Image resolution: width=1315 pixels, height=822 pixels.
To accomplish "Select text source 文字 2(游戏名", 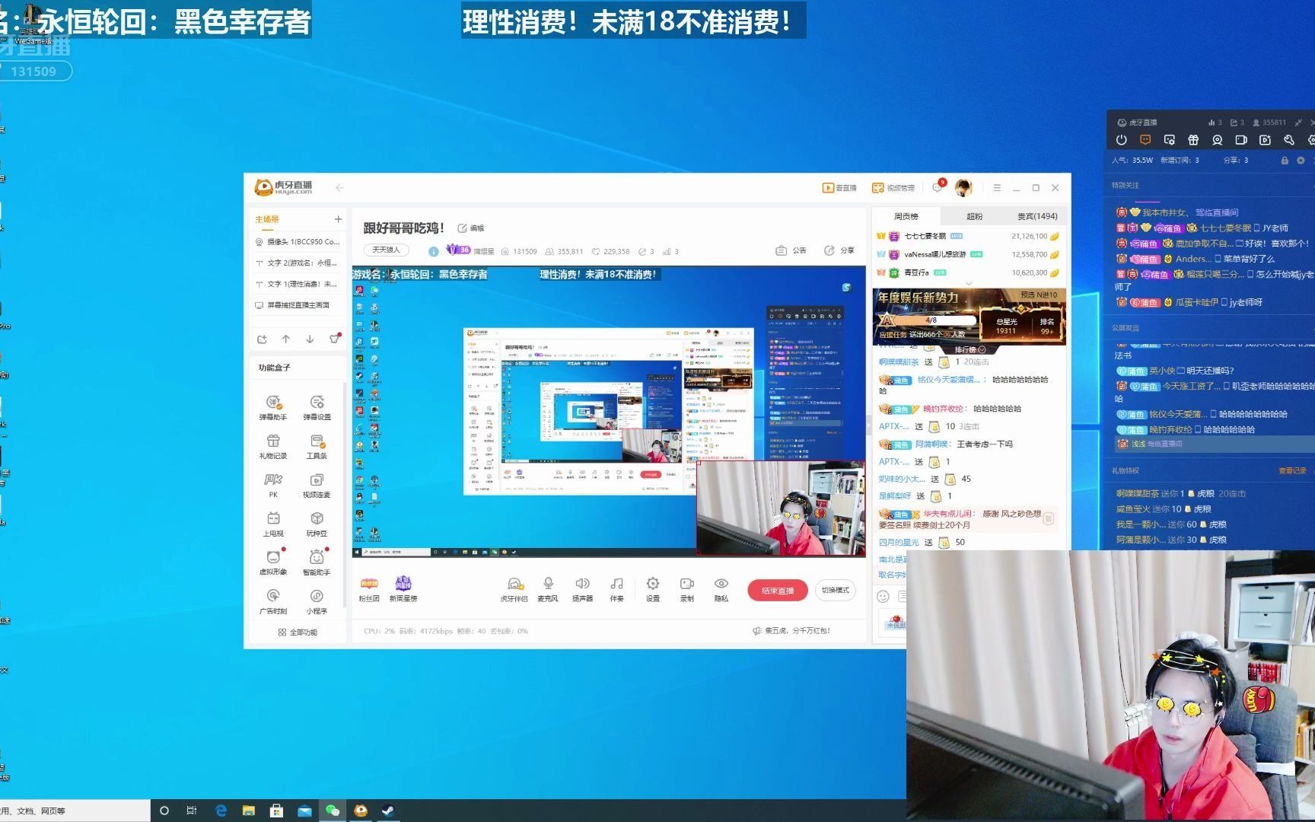I will pos(298,263).
